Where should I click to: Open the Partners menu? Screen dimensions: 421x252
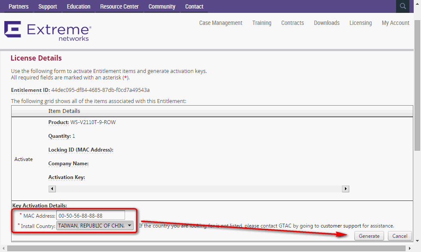click(18, 6)
